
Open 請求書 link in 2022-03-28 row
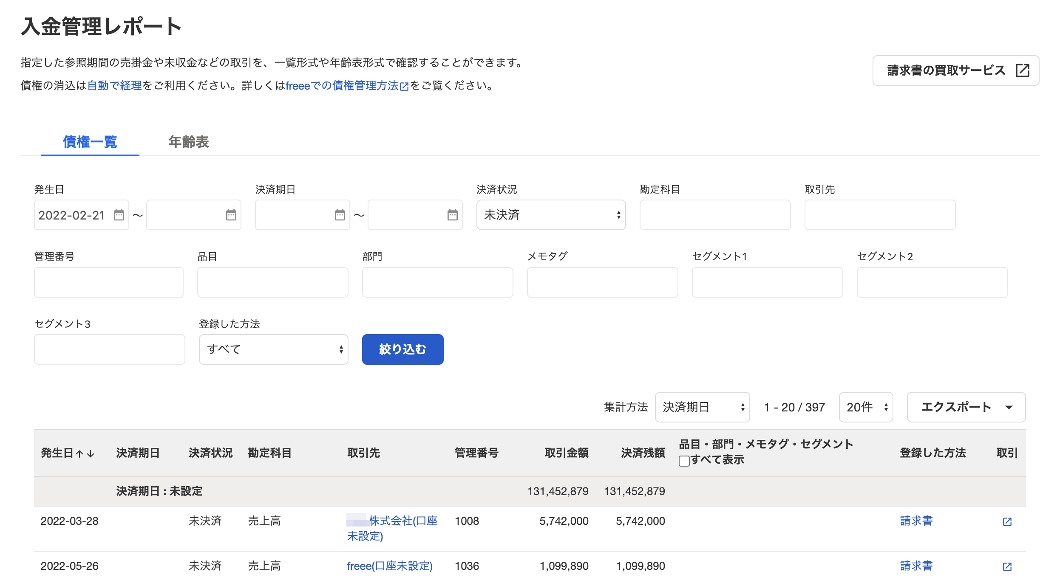pos(916,521)
